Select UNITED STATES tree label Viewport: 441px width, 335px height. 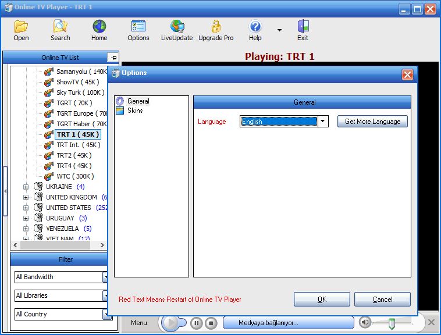69,208
